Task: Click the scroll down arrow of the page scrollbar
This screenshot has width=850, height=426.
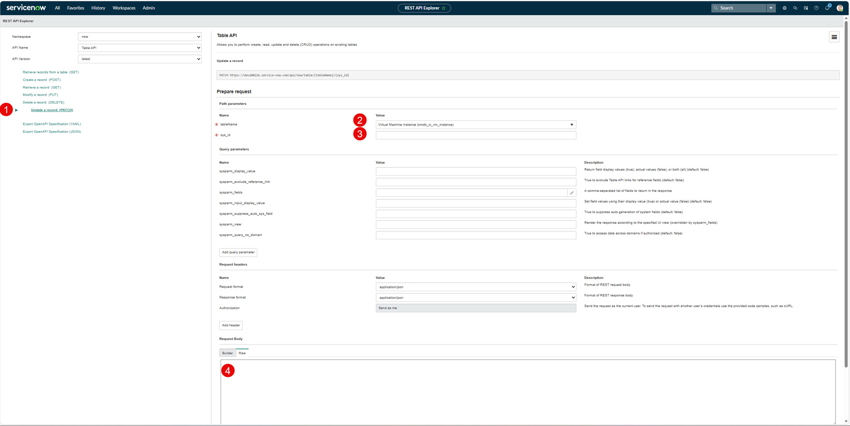Action: click(x=846, y=421)
